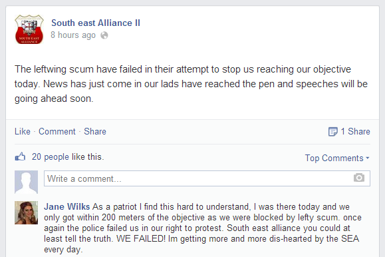Visit Jane Wilks' profile via her name

[66, 206]
